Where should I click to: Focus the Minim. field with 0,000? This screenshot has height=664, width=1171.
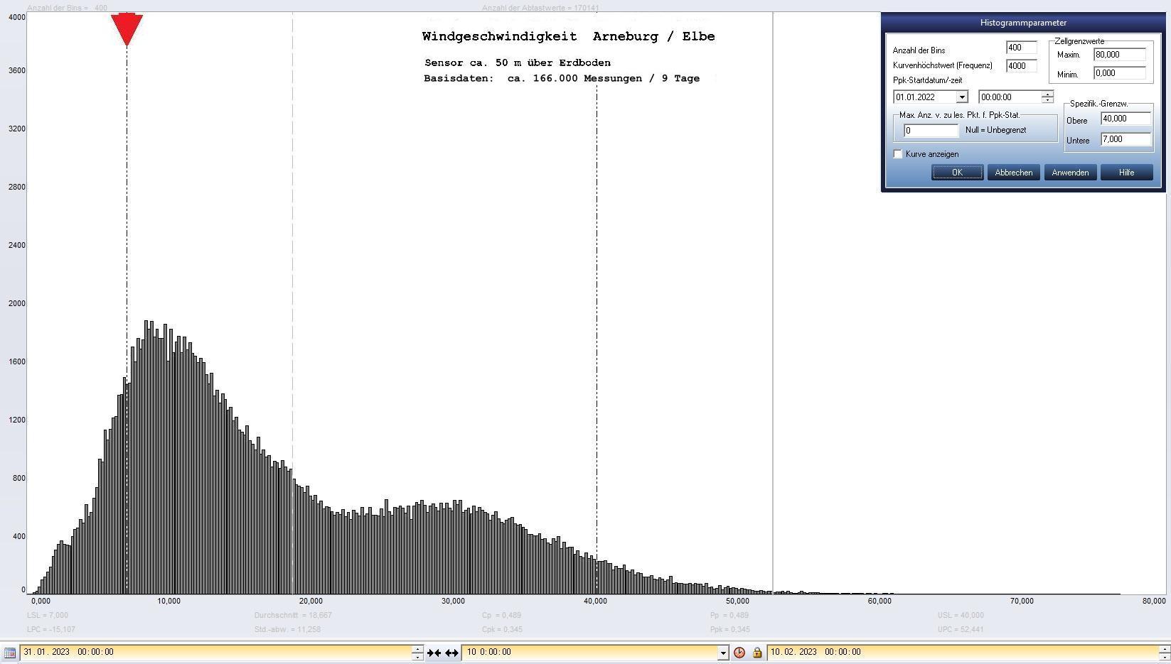[1120, 73]
